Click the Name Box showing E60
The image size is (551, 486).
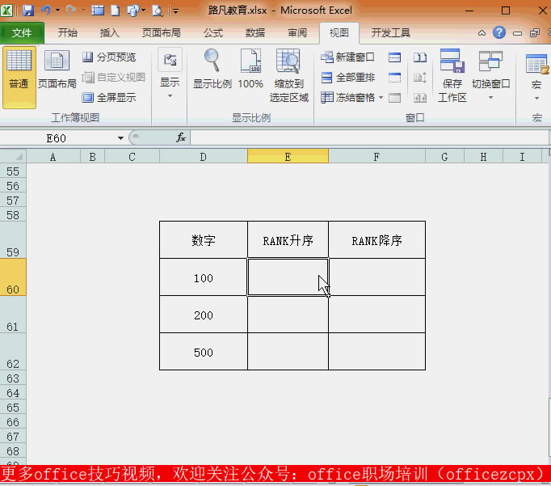tap(57, 138)
